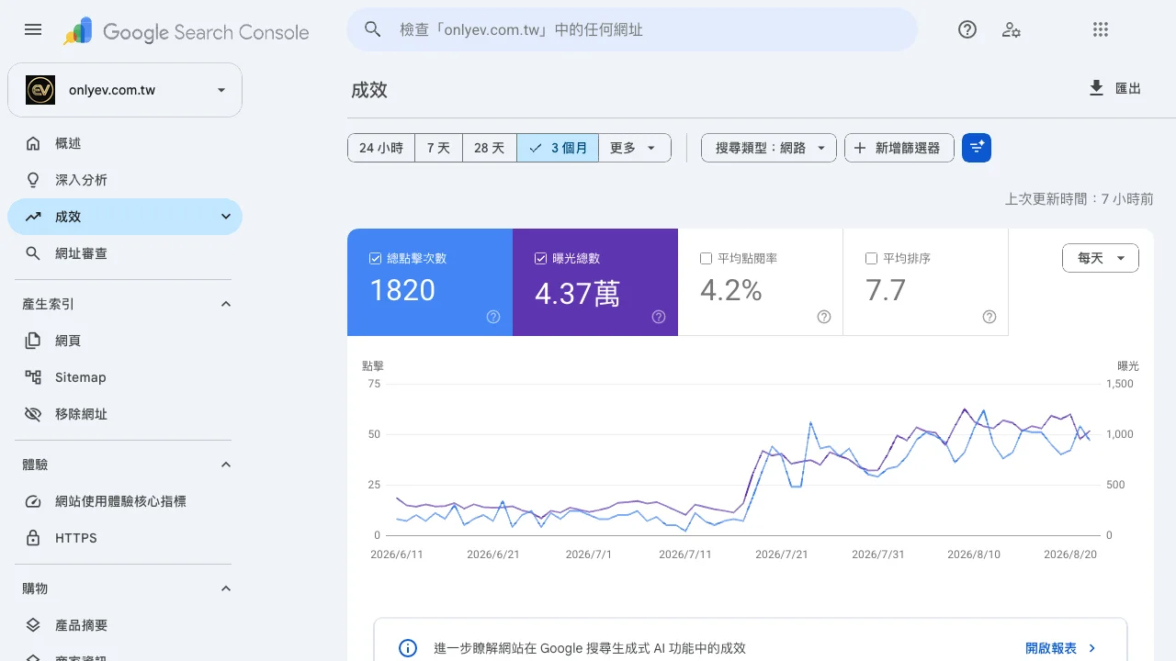
Task: Open the onlyev.com.tw property dropdown
Action: tap(125, 90)
